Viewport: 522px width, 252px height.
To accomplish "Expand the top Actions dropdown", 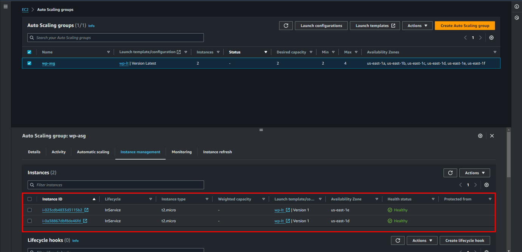I will [x=417, y=26].
